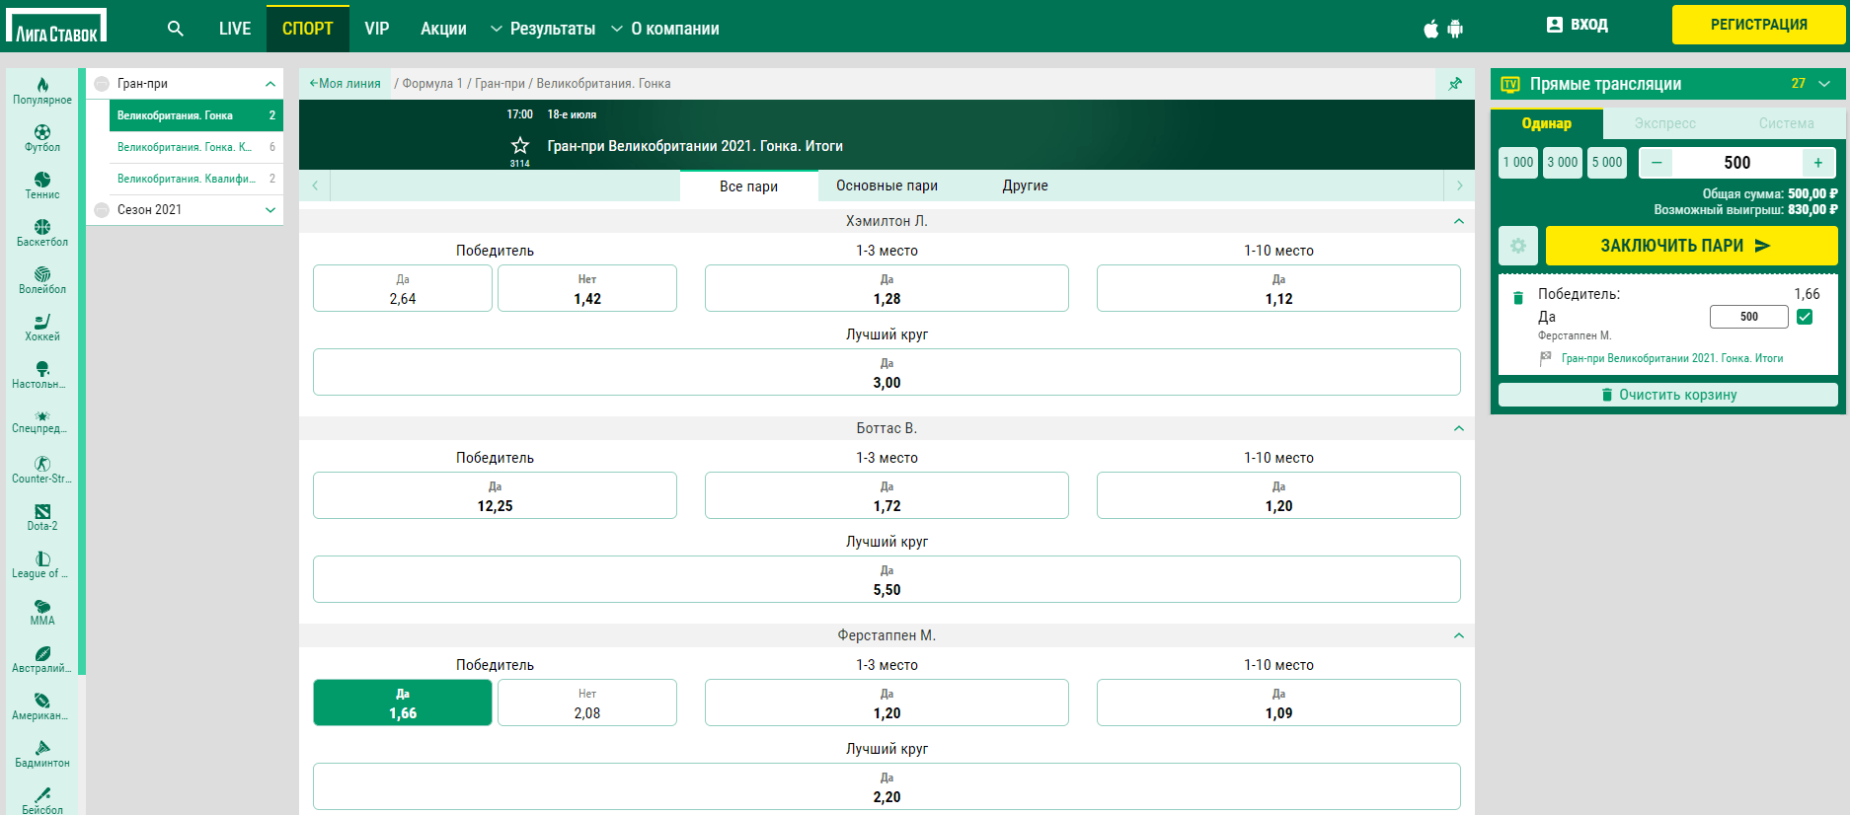
Task: Expand Прямые трансляции panel chevron
Action: pos(1824,84)
